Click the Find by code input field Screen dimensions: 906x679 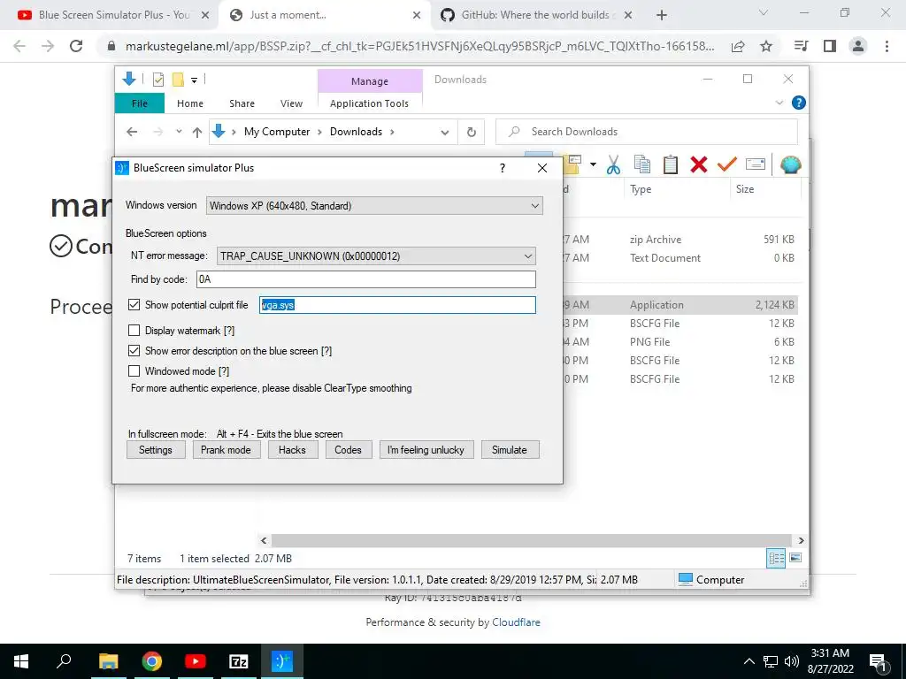click(366, 279)
